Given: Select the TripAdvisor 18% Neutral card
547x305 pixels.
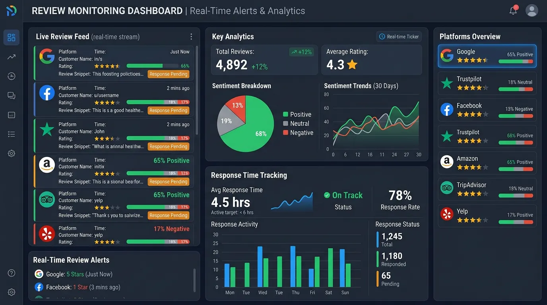Looking at the screenshot, I should point(487,189).
